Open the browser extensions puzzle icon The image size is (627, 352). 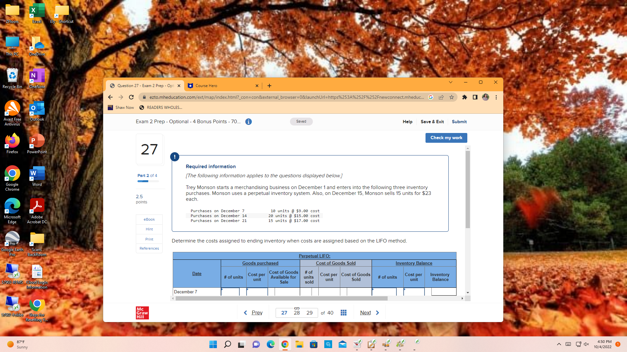point(465,97)
